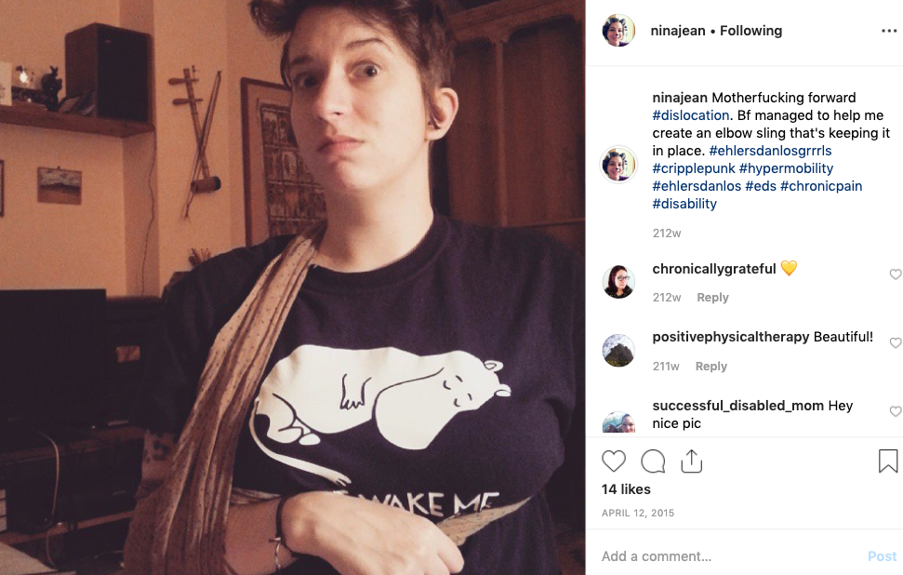
Task: Like the post with the heart icon
Action: [x=614, y=461]
